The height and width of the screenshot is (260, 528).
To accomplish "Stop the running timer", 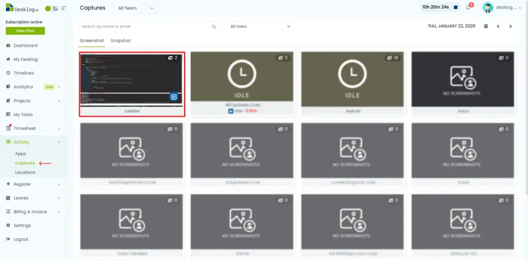I will pos(456,7).
